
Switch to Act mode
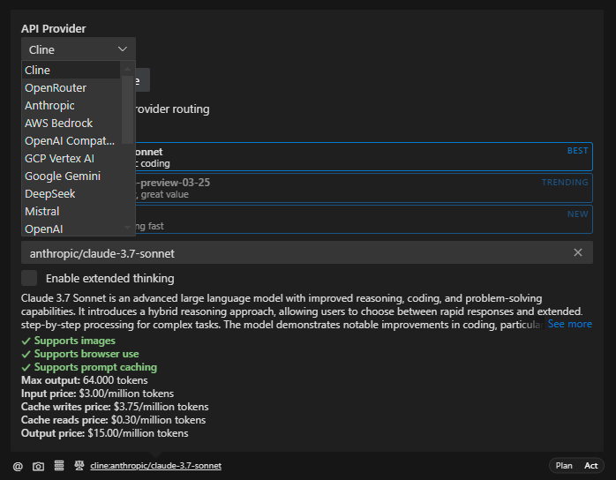click(x=591, y=466)
